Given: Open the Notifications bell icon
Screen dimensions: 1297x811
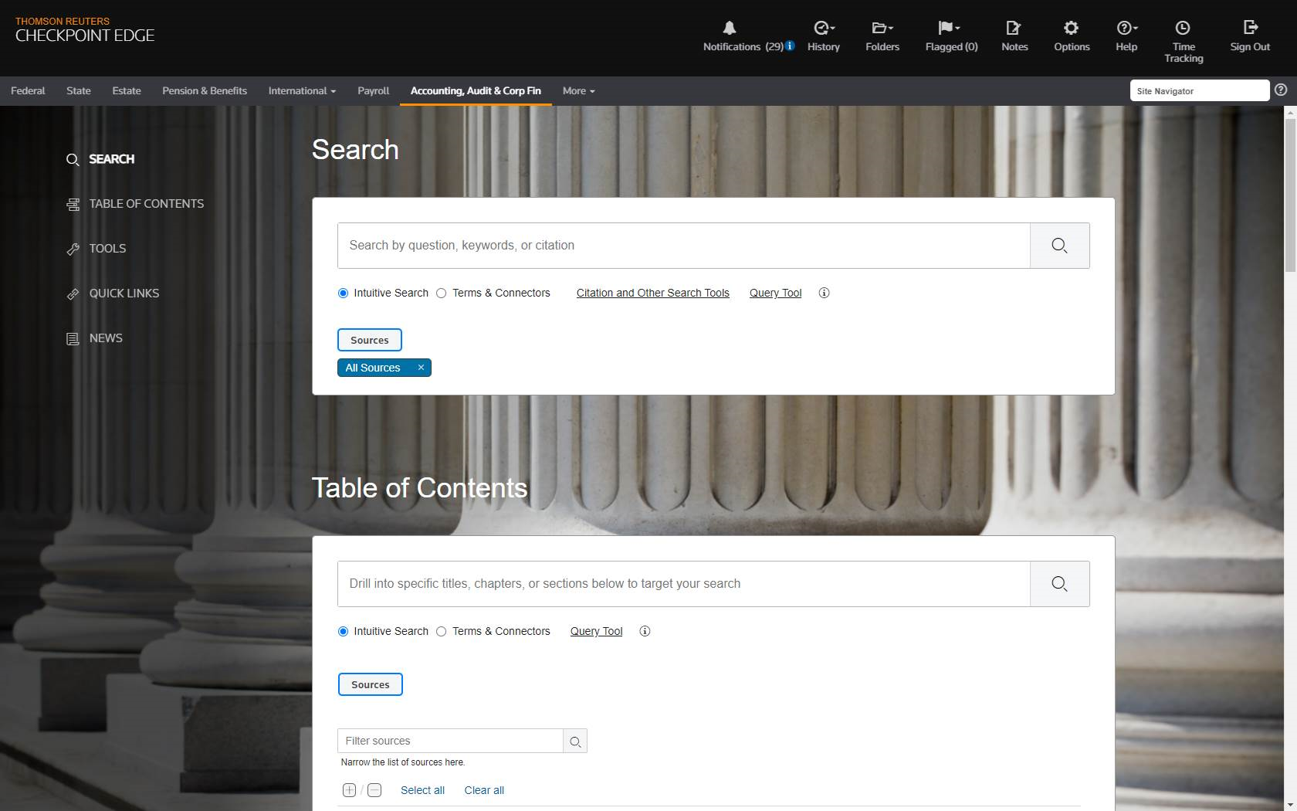Looking at the screenshot, I should (729, 29).
